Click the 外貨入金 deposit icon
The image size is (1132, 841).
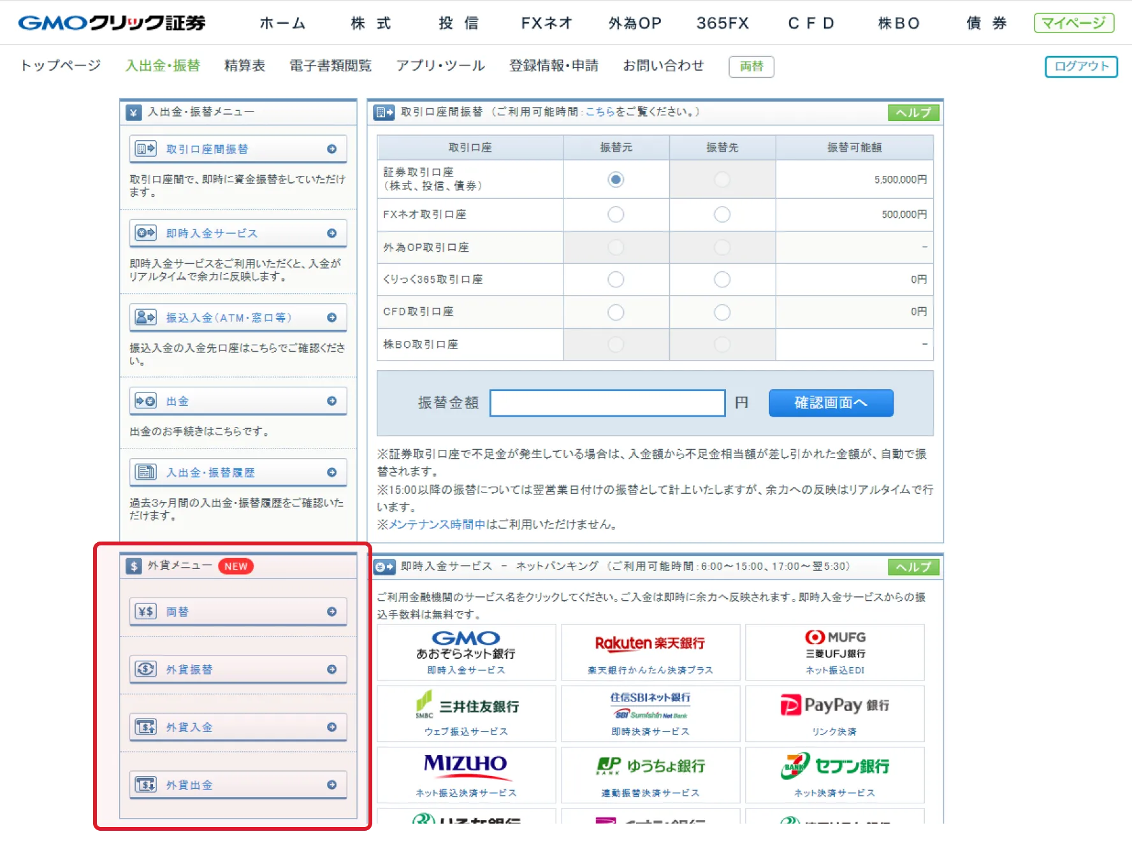coord(145,727)
